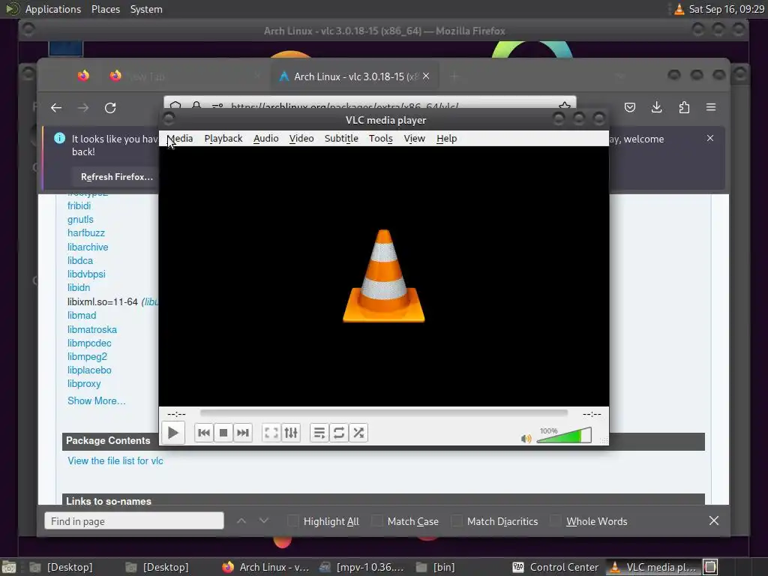Toggle loop mode in VLC
This screenshot has height=576, width=768.
point(339,433)
